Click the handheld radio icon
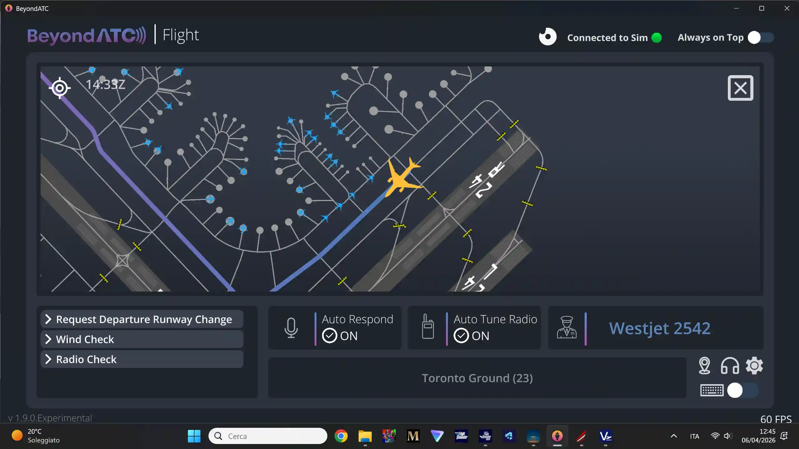Screen dimensions: 799x449 [428, 326]
